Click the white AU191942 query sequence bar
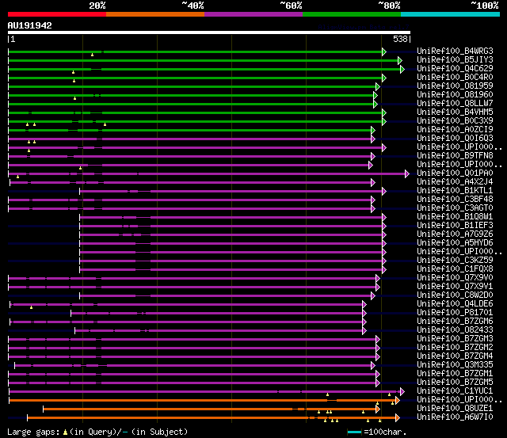Image resolution: width=507 pixels, height=438 pixels. pyautogui.click(x=209, y=32)
